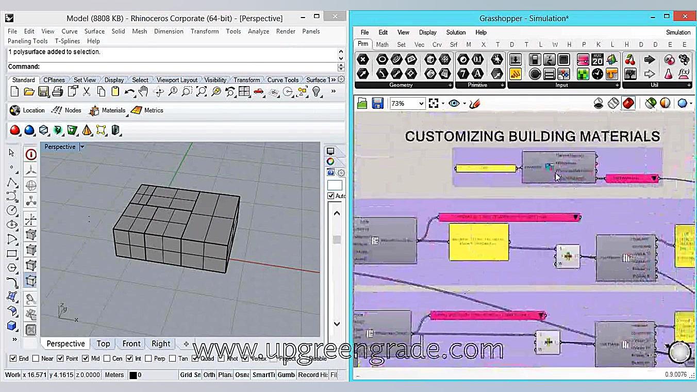Screen dimensions: 697x392
Task: Click the Grasshopper sketch pen icon
Action: point(475,104)
